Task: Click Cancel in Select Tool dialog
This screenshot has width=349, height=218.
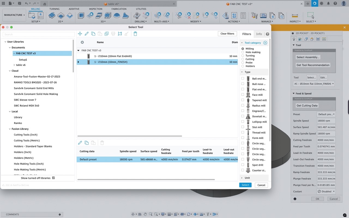Action: click(x=261, y=185)
